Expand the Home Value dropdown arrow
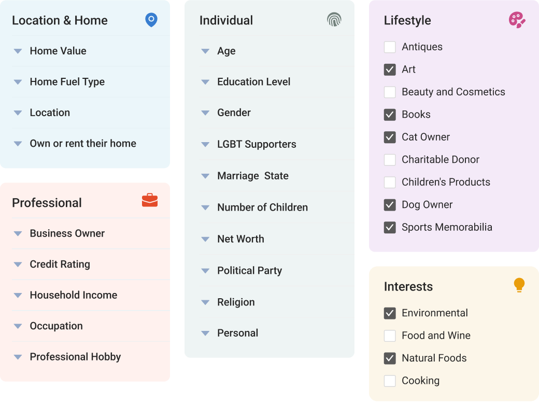539x403 pixels. (18, 51)
